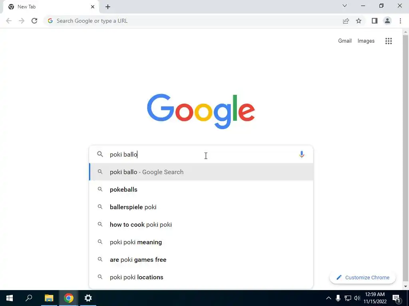Open the Images link
The height and width of the screenshot is (306, 409).
coord(366,41)
